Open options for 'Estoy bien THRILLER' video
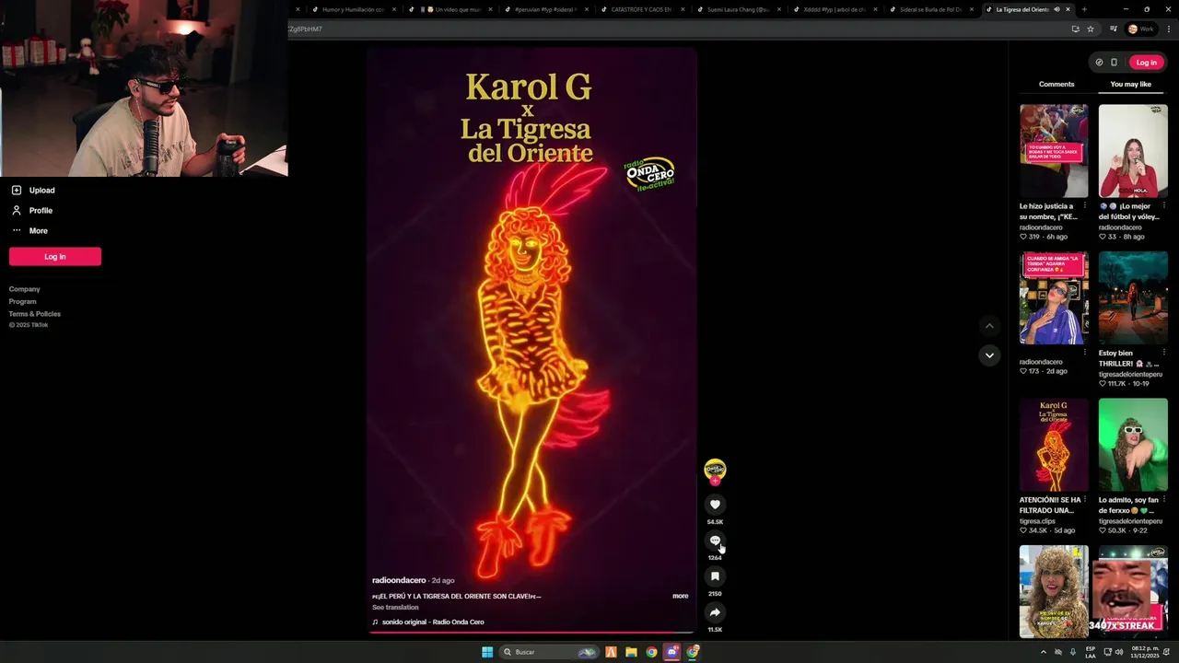This screenshot has width=1179, height=663. click(1163, 353)
